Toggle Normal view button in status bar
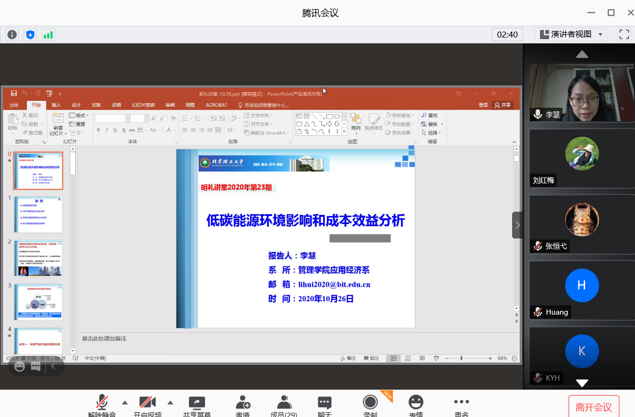The height and width of the screenshot is (417, 635). pyautogui.click(x=393, y=359)
